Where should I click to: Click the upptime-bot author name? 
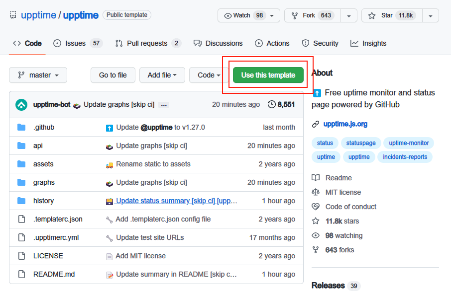[x=52, y=104]
